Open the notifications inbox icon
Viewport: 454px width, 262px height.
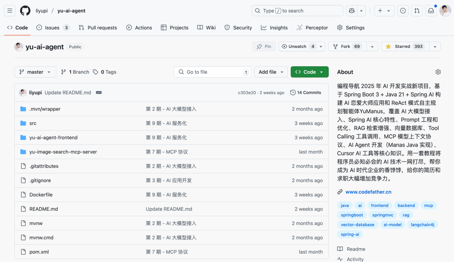(431, 10)
